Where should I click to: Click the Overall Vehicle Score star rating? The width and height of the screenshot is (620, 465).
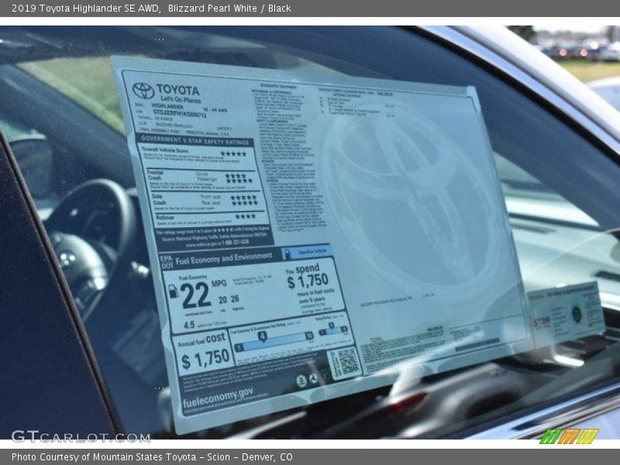click(x=232, y=153)
